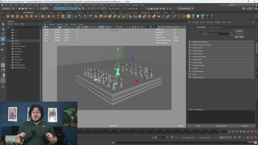Toggle the single perspective layout button
This screenshot has width=258, height=145.
click(3, 65)
